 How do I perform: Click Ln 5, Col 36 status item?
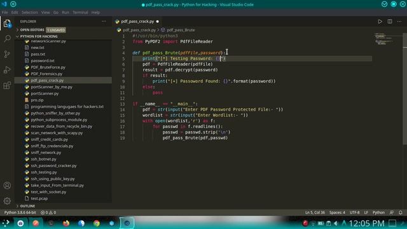[x=315, y=212]
